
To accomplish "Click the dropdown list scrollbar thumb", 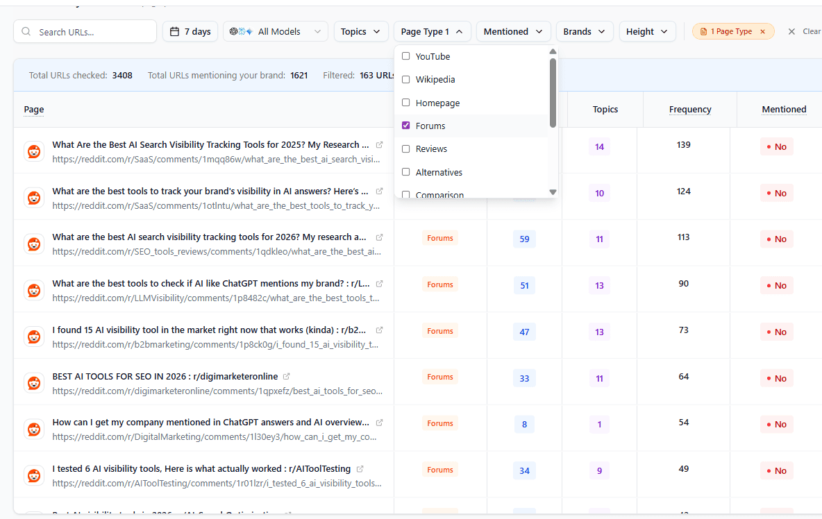I will tap(553, 93).
